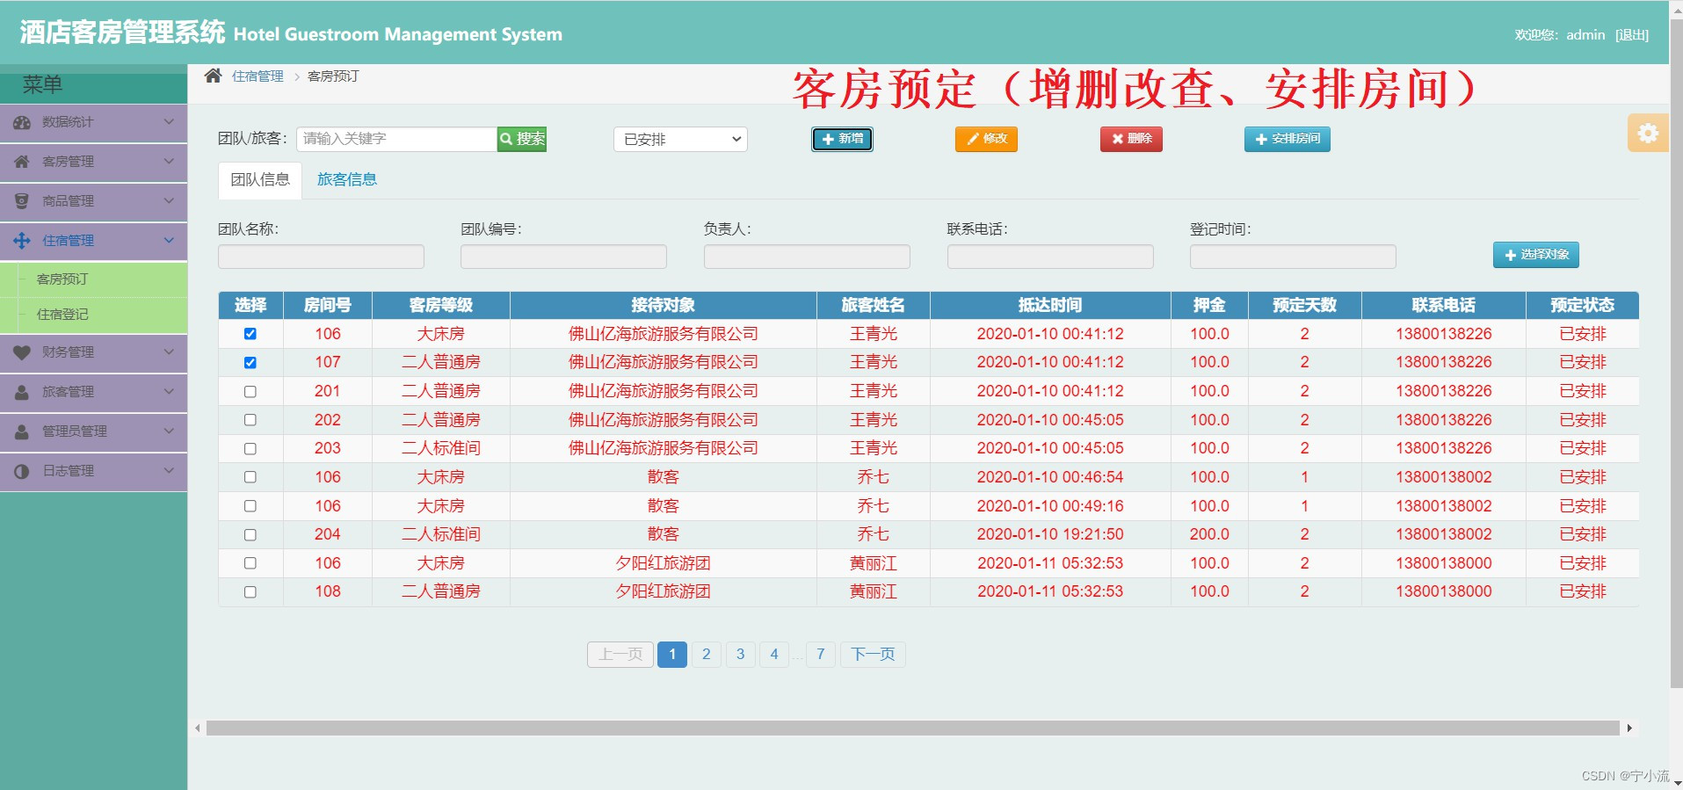1683x790 pixels.
Task: Click the 负责人 input field
Action: pos(807,257)
